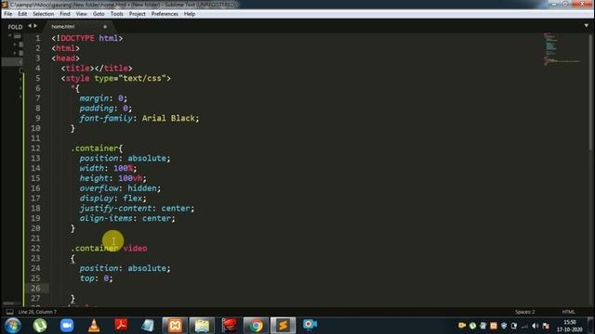Click the FOLD sidebar heading
This screenshot has width=595, height=334.
(15, 27)
